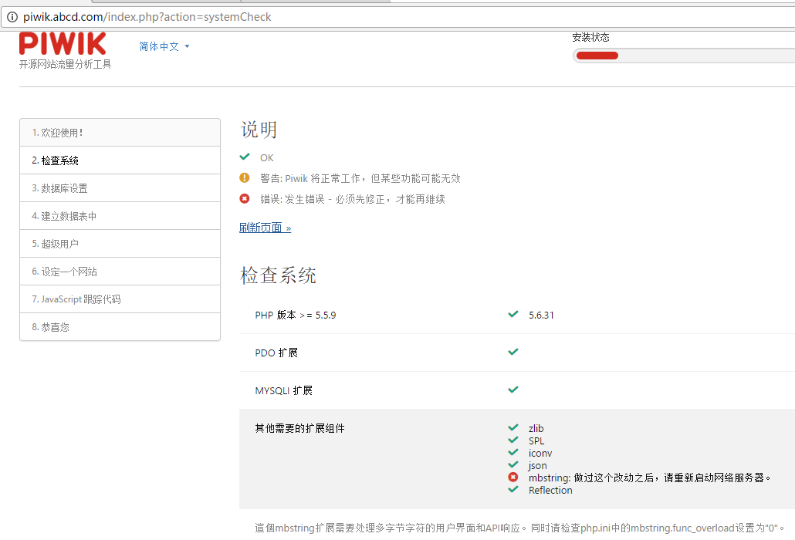The height and width of the screenshot is (540, 795).
Task: Select step 1. 欢迎使用!
Action: [120, 133]
